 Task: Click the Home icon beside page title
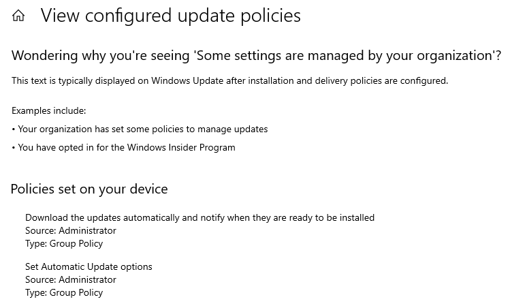pos(18,15)
